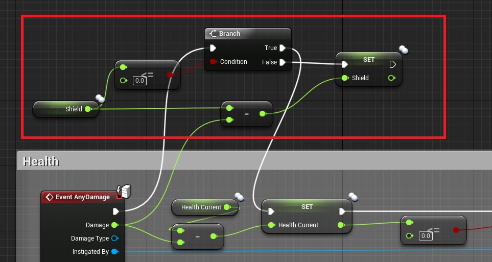Click the Branch False execution output pin
Image resolution: width=492 pixels, height=262 pixels.
click(x=283, y=62)
